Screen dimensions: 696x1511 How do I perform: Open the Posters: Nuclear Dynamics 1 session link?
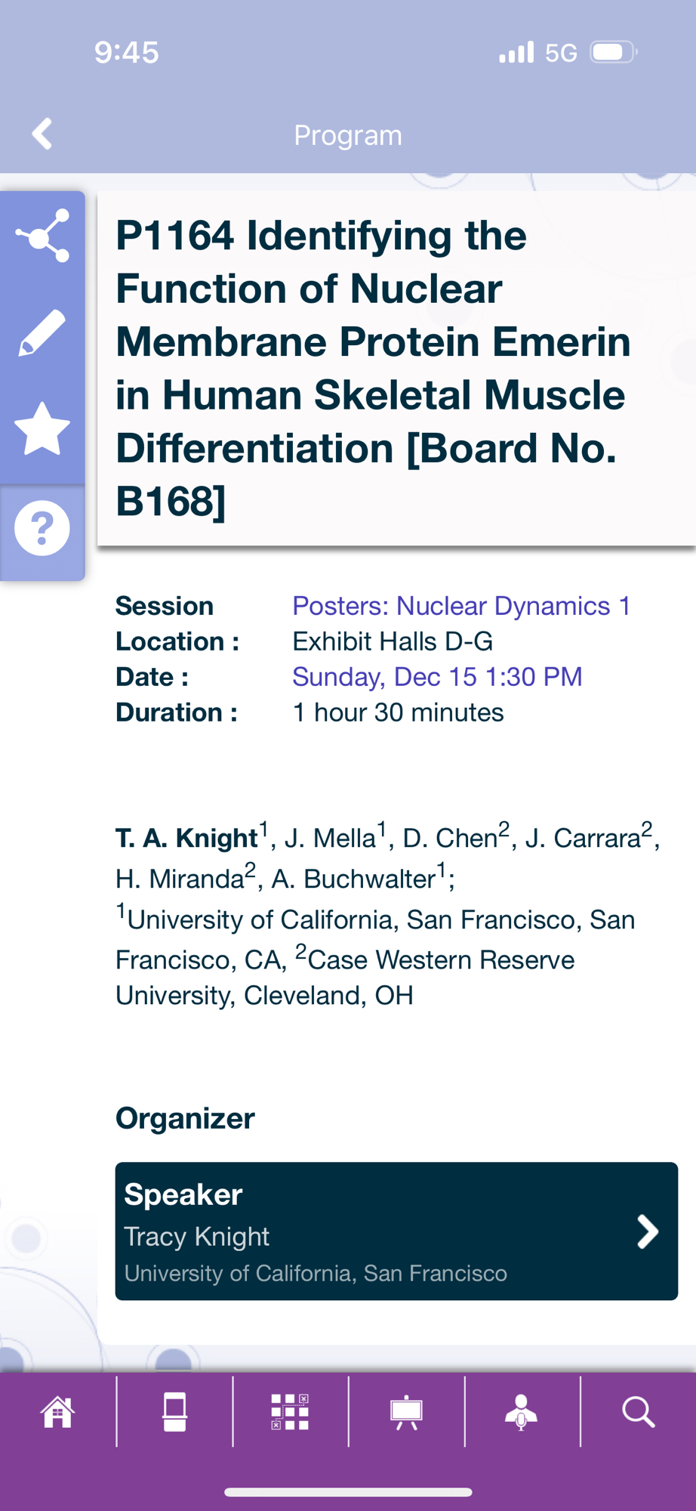point(460,606)
